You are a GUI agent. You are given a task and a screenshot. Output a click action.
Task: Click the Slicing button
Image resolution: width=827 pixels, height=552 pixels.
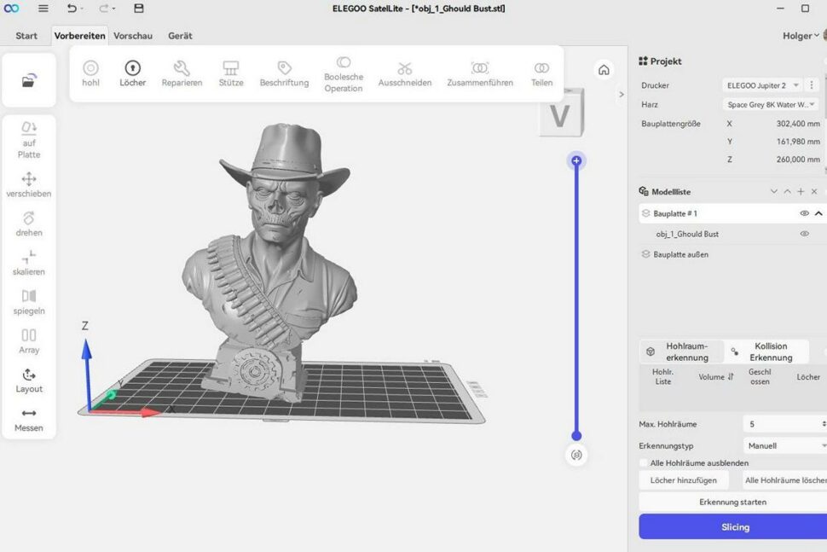pyautogui.click(x=734, y=526)
